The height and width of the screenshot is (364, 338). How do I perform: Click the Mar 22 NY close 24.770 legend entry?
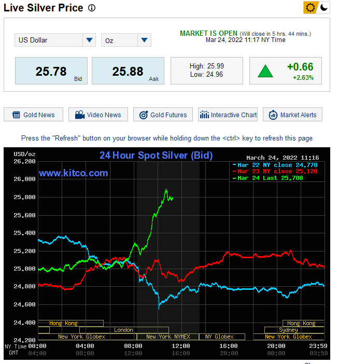(275, 165)
